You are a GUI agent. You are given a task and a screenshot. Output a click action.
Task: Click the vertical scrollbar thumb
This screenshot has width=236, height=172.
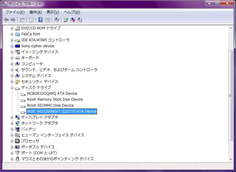[x=231, y=96]
